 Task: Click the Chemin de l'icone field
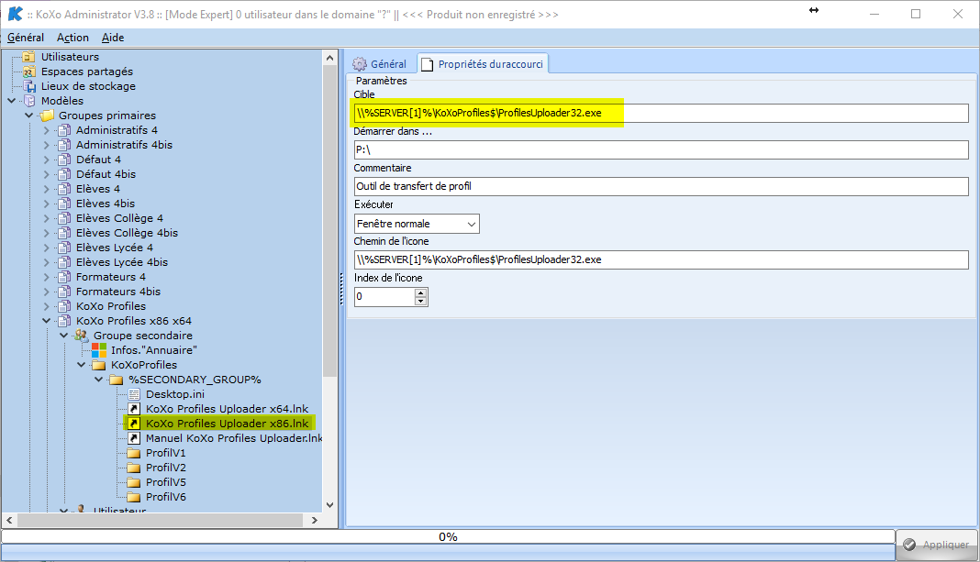click(662, 259)
